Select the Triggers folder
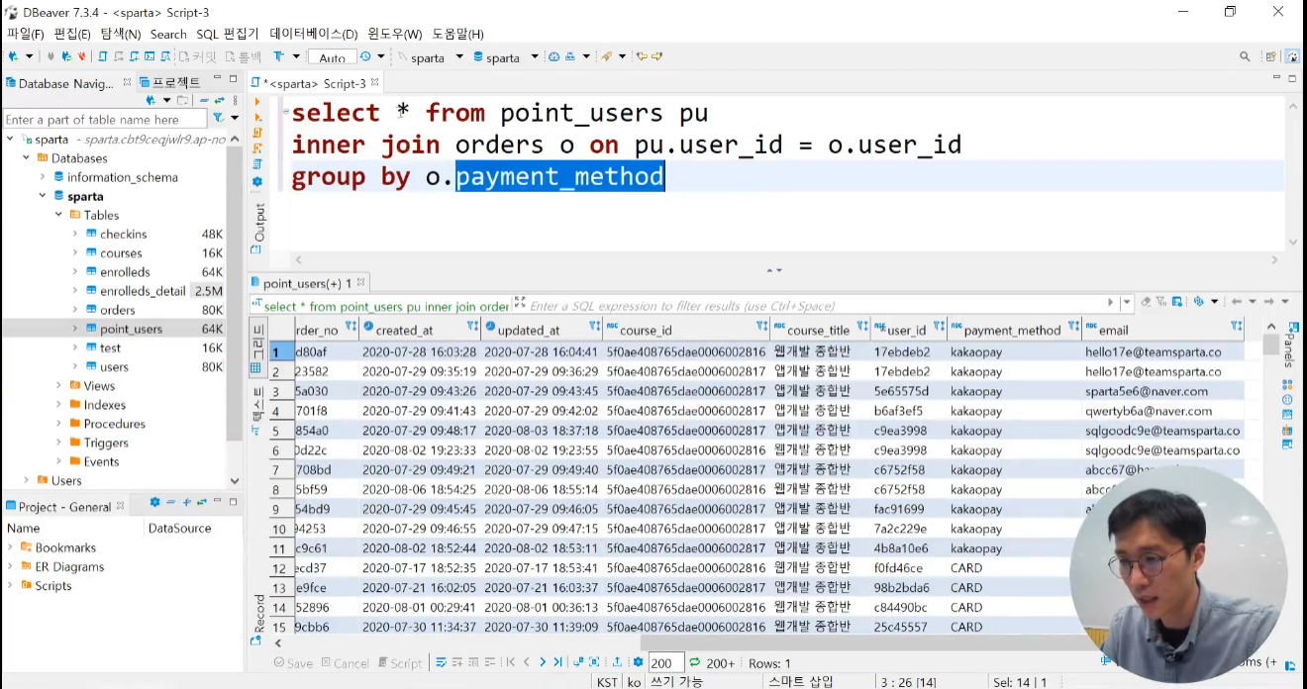1307x689 pixels. tap(106, 443)
